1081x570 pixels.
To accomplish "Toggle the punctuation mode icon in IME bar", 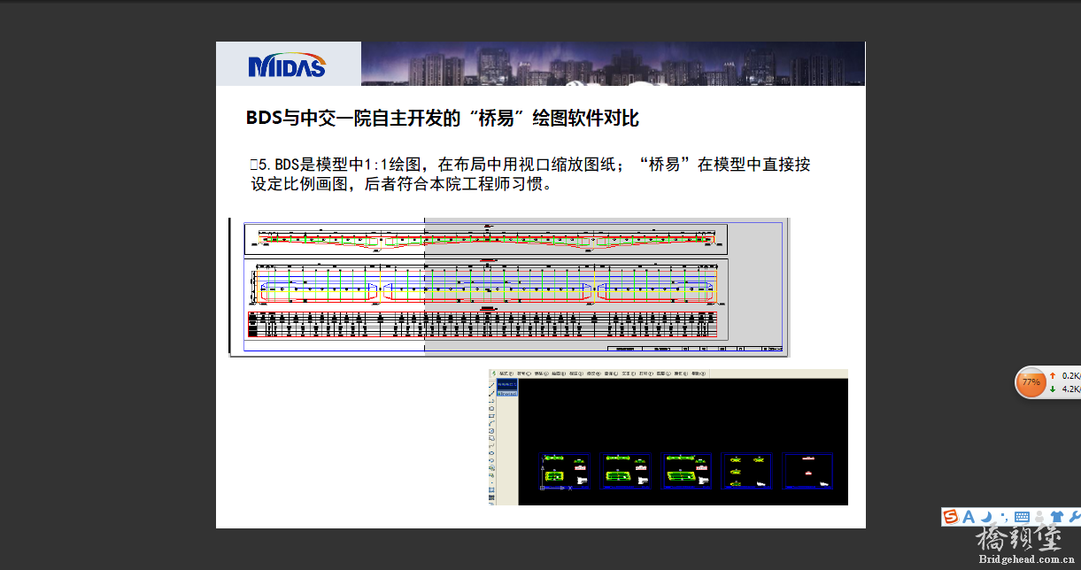I will [x=1004, y=517].
